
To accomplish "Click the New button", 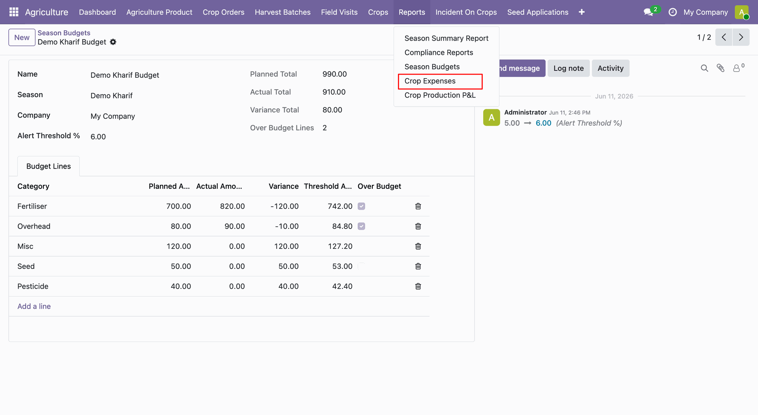I will coord(22,38).
